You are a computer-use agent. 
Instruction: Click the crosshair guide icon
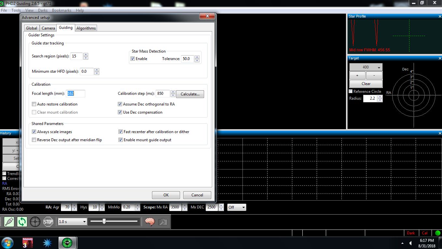[35, 222]
